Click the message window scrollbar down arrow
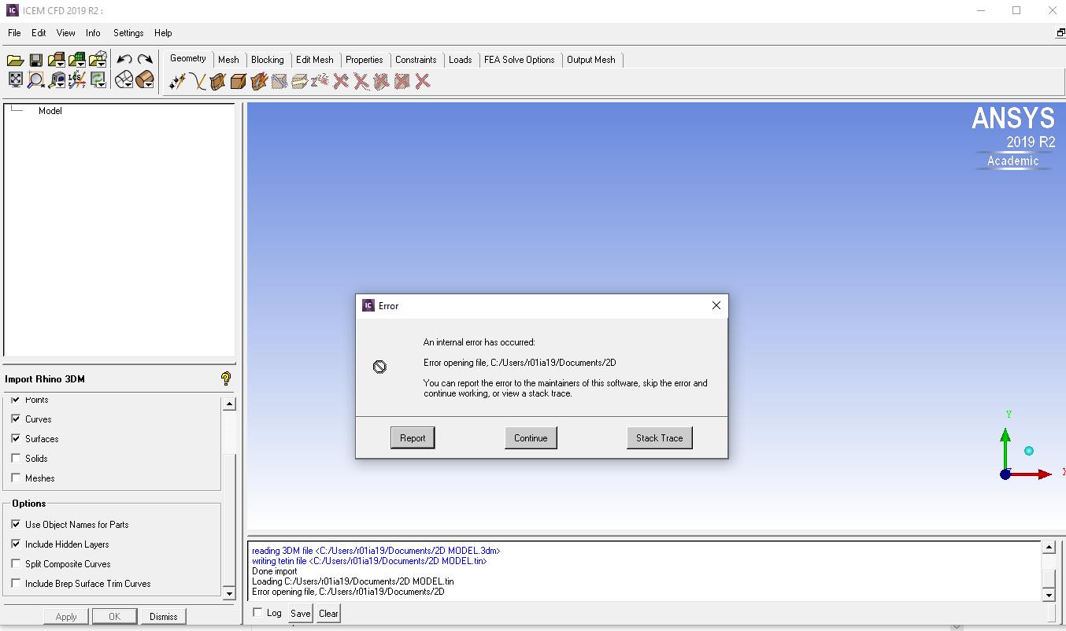The image size is (1066, 631). 1049,595
